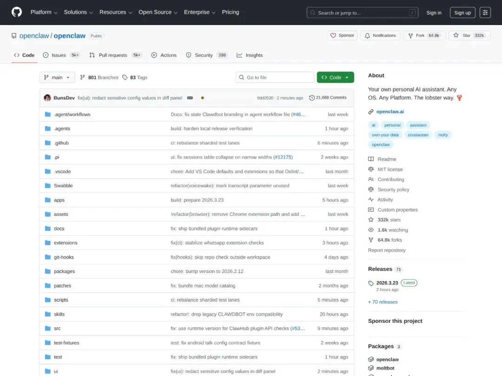Open the openclaw.ai website link
This screenshot has width=502, height=376.
point(390,111)
